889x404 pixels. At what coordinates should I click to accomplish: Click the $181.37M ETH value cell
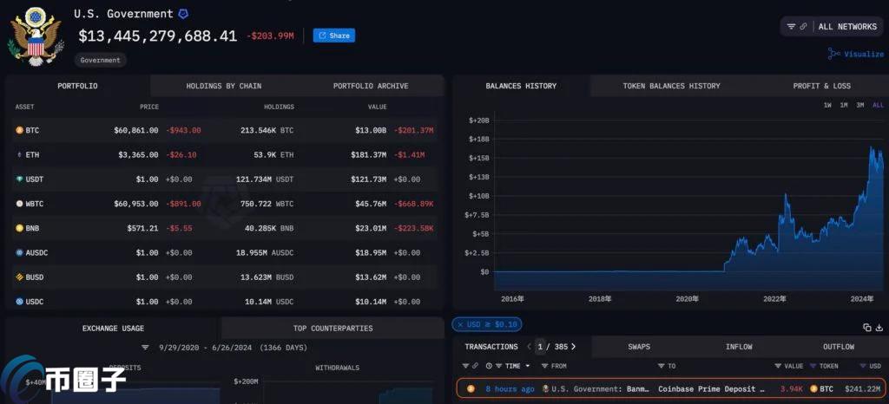coord(368,154)
